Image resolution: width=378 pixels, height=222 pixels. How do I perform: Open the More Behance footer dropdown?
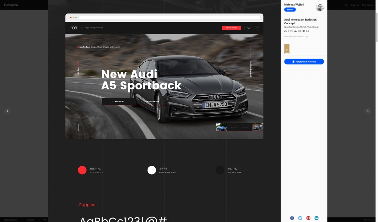click(x=12, y=220)
